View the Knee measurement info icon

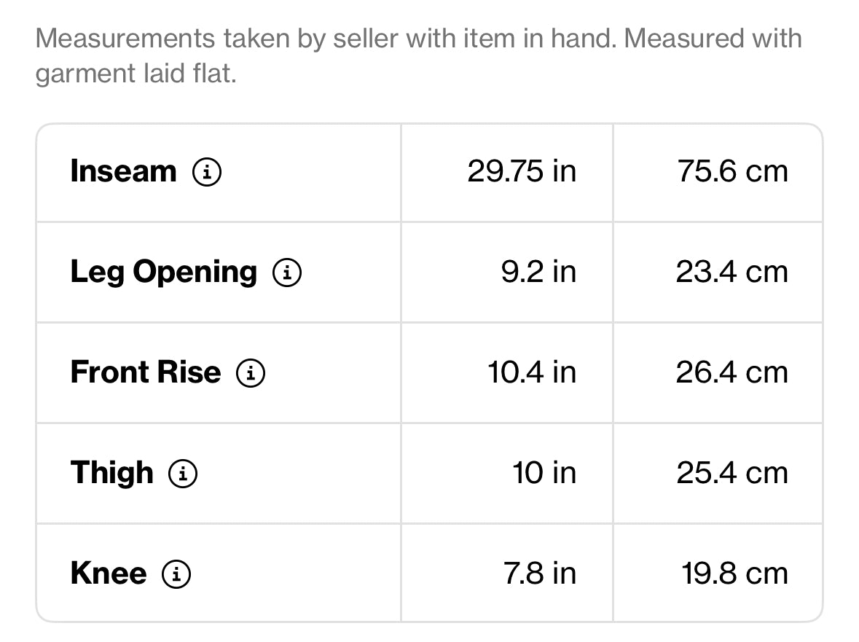176,574
